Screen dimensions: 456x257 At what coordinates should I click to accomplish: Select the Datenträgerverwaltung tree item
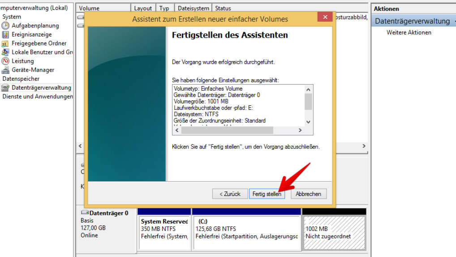(x=41, y=87)
